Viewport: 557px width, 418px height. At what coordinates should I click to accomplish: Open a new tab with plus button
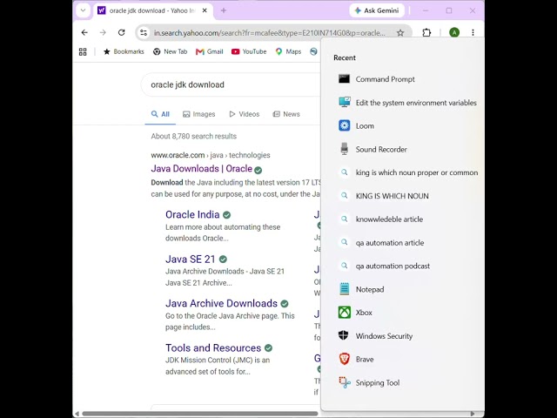tap(224, 10)
